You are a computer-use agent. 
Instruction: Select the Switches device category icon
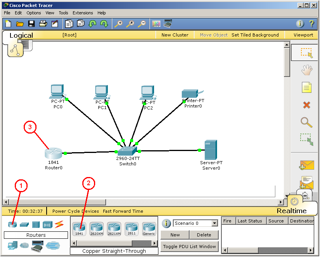[x=24, y=225]
